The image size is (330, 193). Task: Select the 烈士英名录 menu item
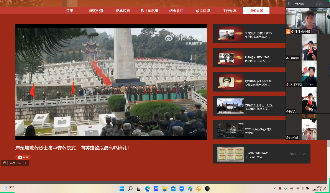[150, 11]
